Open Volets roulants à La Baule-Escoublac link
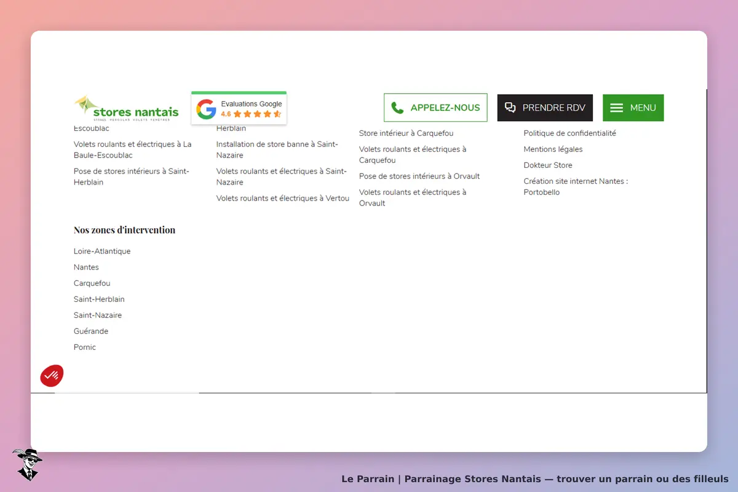Image resolution: width=738 pixels, height=492 pixels. coord(133,150)
